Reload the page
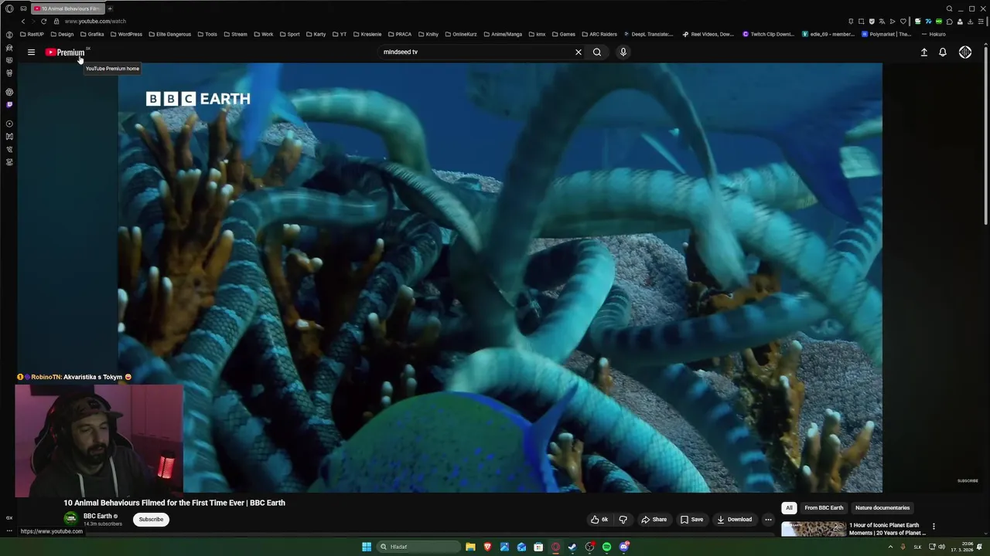This screenshot has width=990, height=556. tap(43, 22)
